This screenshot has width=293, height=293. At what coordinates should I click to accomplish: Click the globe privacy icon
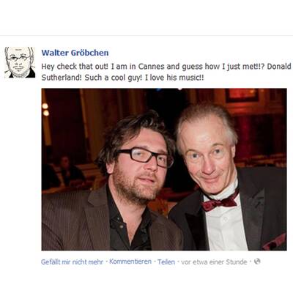[257, 262]
